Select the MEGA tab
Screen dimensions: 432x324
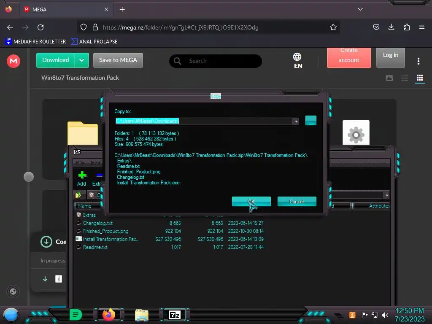tap(65, 9)
